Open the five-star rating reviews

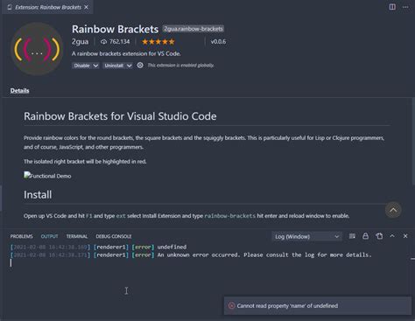pyautogui.click(x=158, y=42)
